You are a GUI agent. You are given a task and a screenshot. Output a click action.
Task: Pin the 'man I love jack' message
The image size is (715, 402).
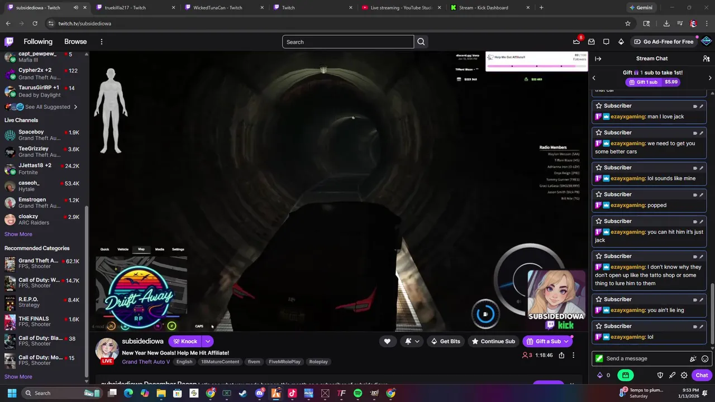tap(702, 106)
